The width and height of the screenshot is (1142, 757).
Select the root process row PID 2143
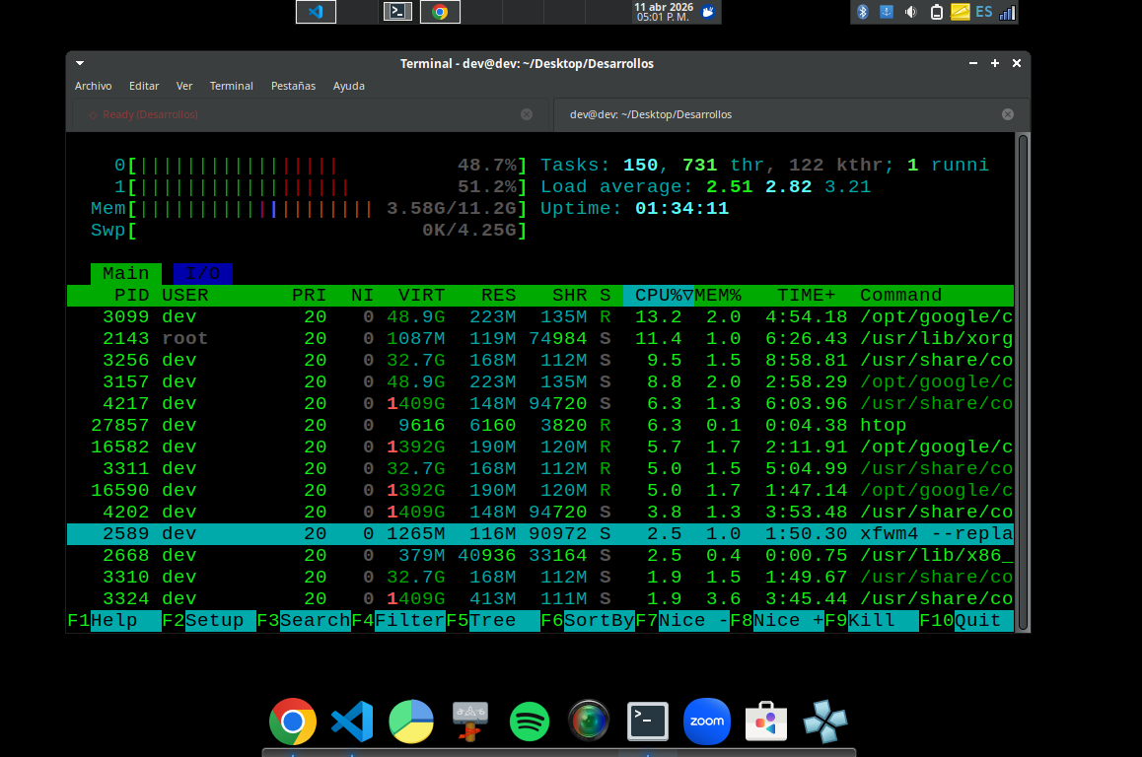coord(540,339)
